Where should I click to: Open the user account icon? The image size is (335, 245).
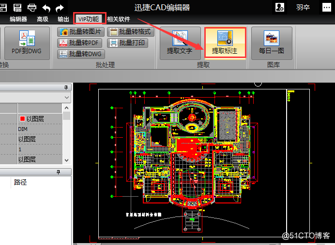280,7
